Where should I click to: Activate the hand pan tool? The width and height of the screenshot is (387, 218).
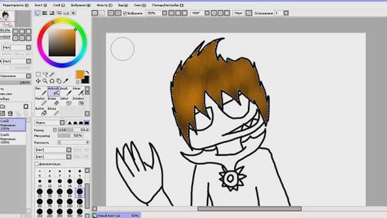pos(59,81)
